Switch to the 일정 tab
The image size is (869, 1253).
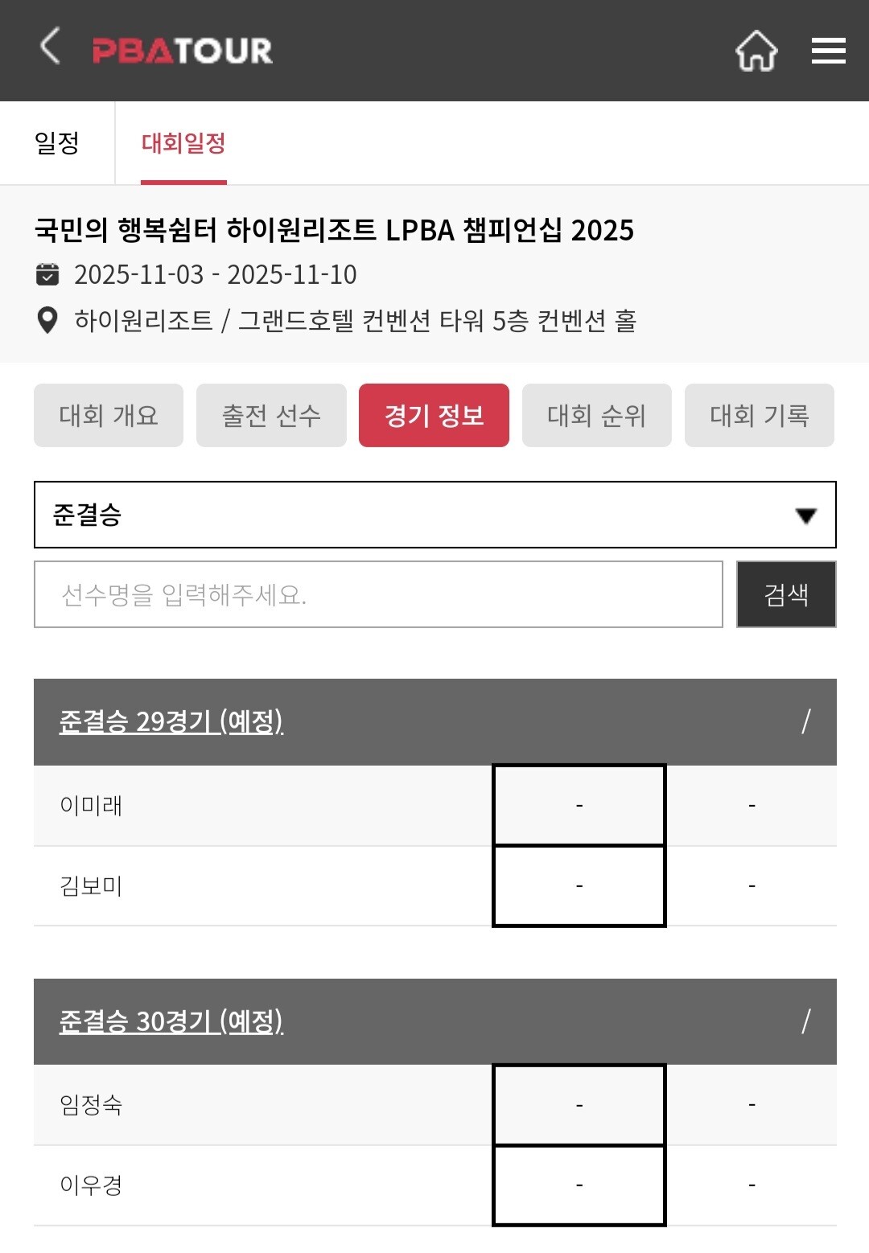point(57,143)
